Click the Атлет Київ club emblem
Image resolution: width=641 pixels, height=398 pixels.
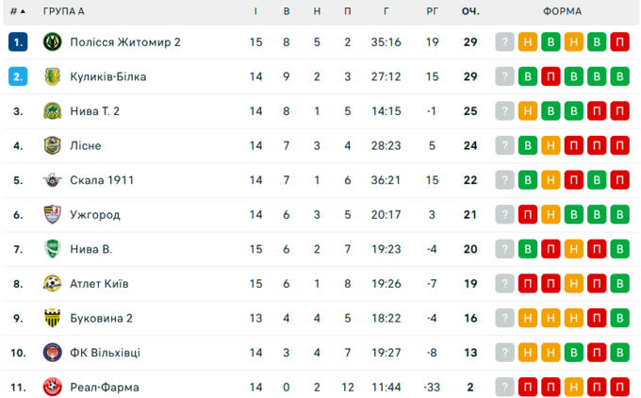tap(52, 284)
